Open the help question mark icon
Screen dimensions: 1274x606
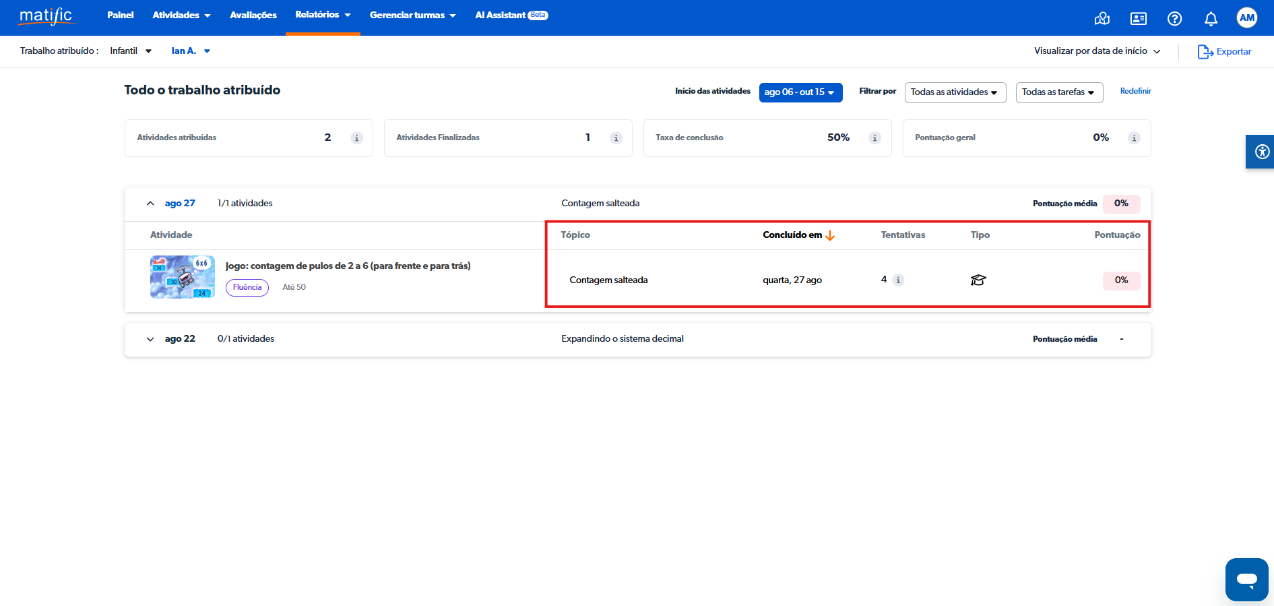pyautogui.click(x=1174, y=18)
